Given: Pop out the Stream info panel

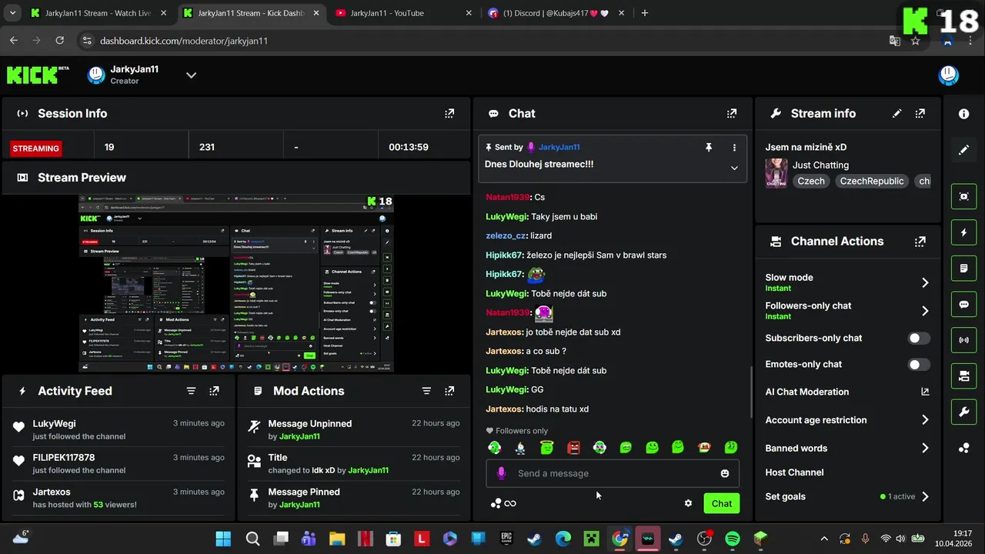Looking at the screenshot, I should tap(920, 113).
